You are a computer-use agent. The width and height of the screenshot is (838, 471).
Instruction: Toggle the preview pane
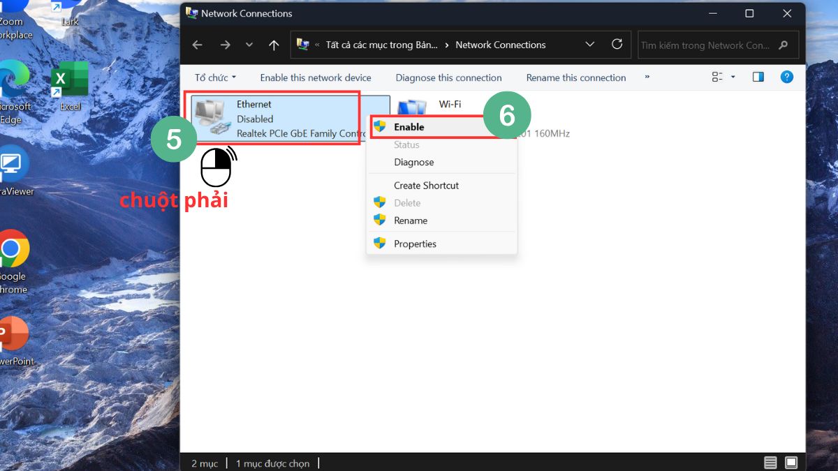coord(758,77)
